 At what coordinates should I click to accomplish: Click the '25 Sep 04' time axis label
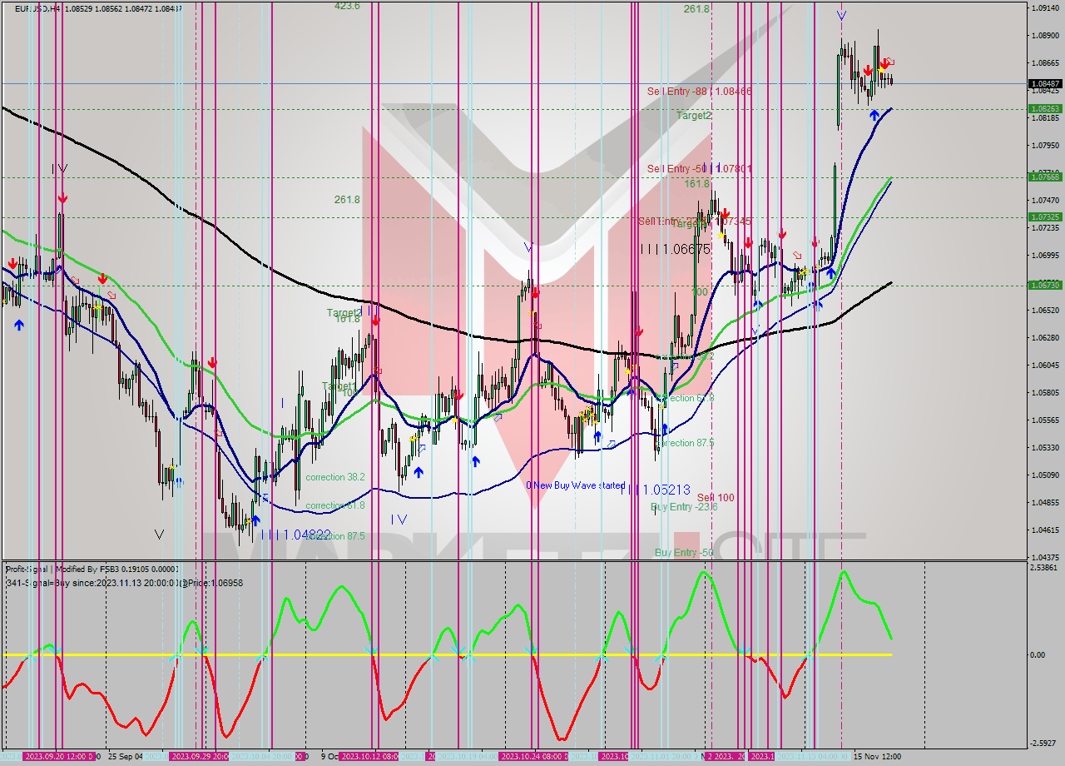tap(125, 756)
